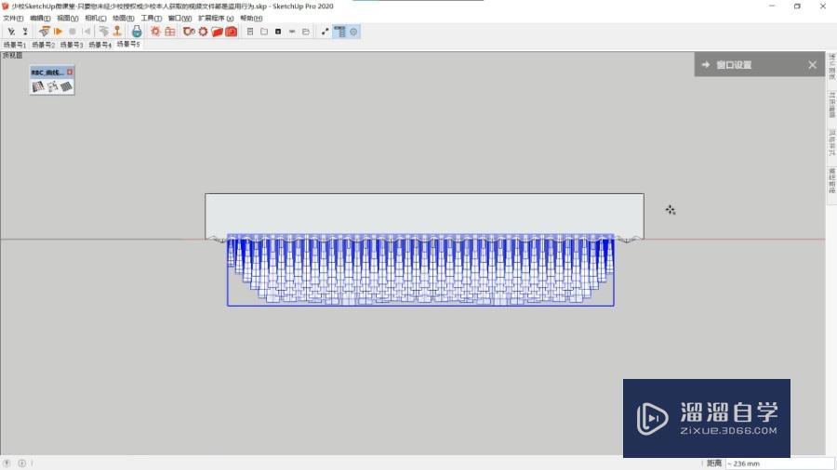Open the 工具(T) menu
The width and height of the screenshot is (837, 470).
(x=151, y=19)
